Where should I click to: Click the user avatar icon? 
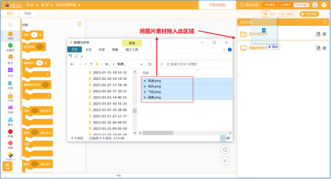pyautogui.click(x=315, y=5)
